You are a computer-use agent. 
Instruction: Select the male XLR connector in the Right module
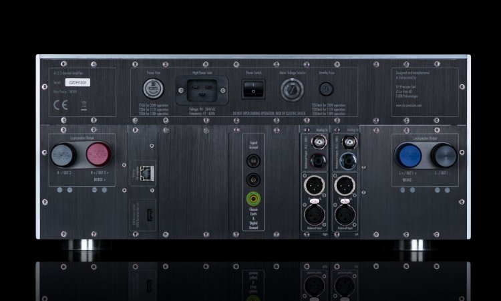pos(314,185)
